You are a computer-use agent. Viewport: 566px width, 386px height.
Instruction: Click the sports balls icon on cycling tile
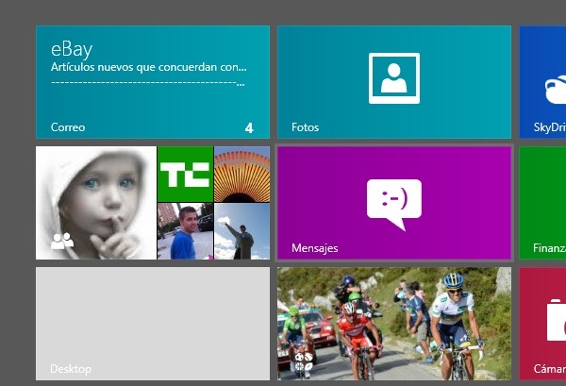(x=304, y=361)
